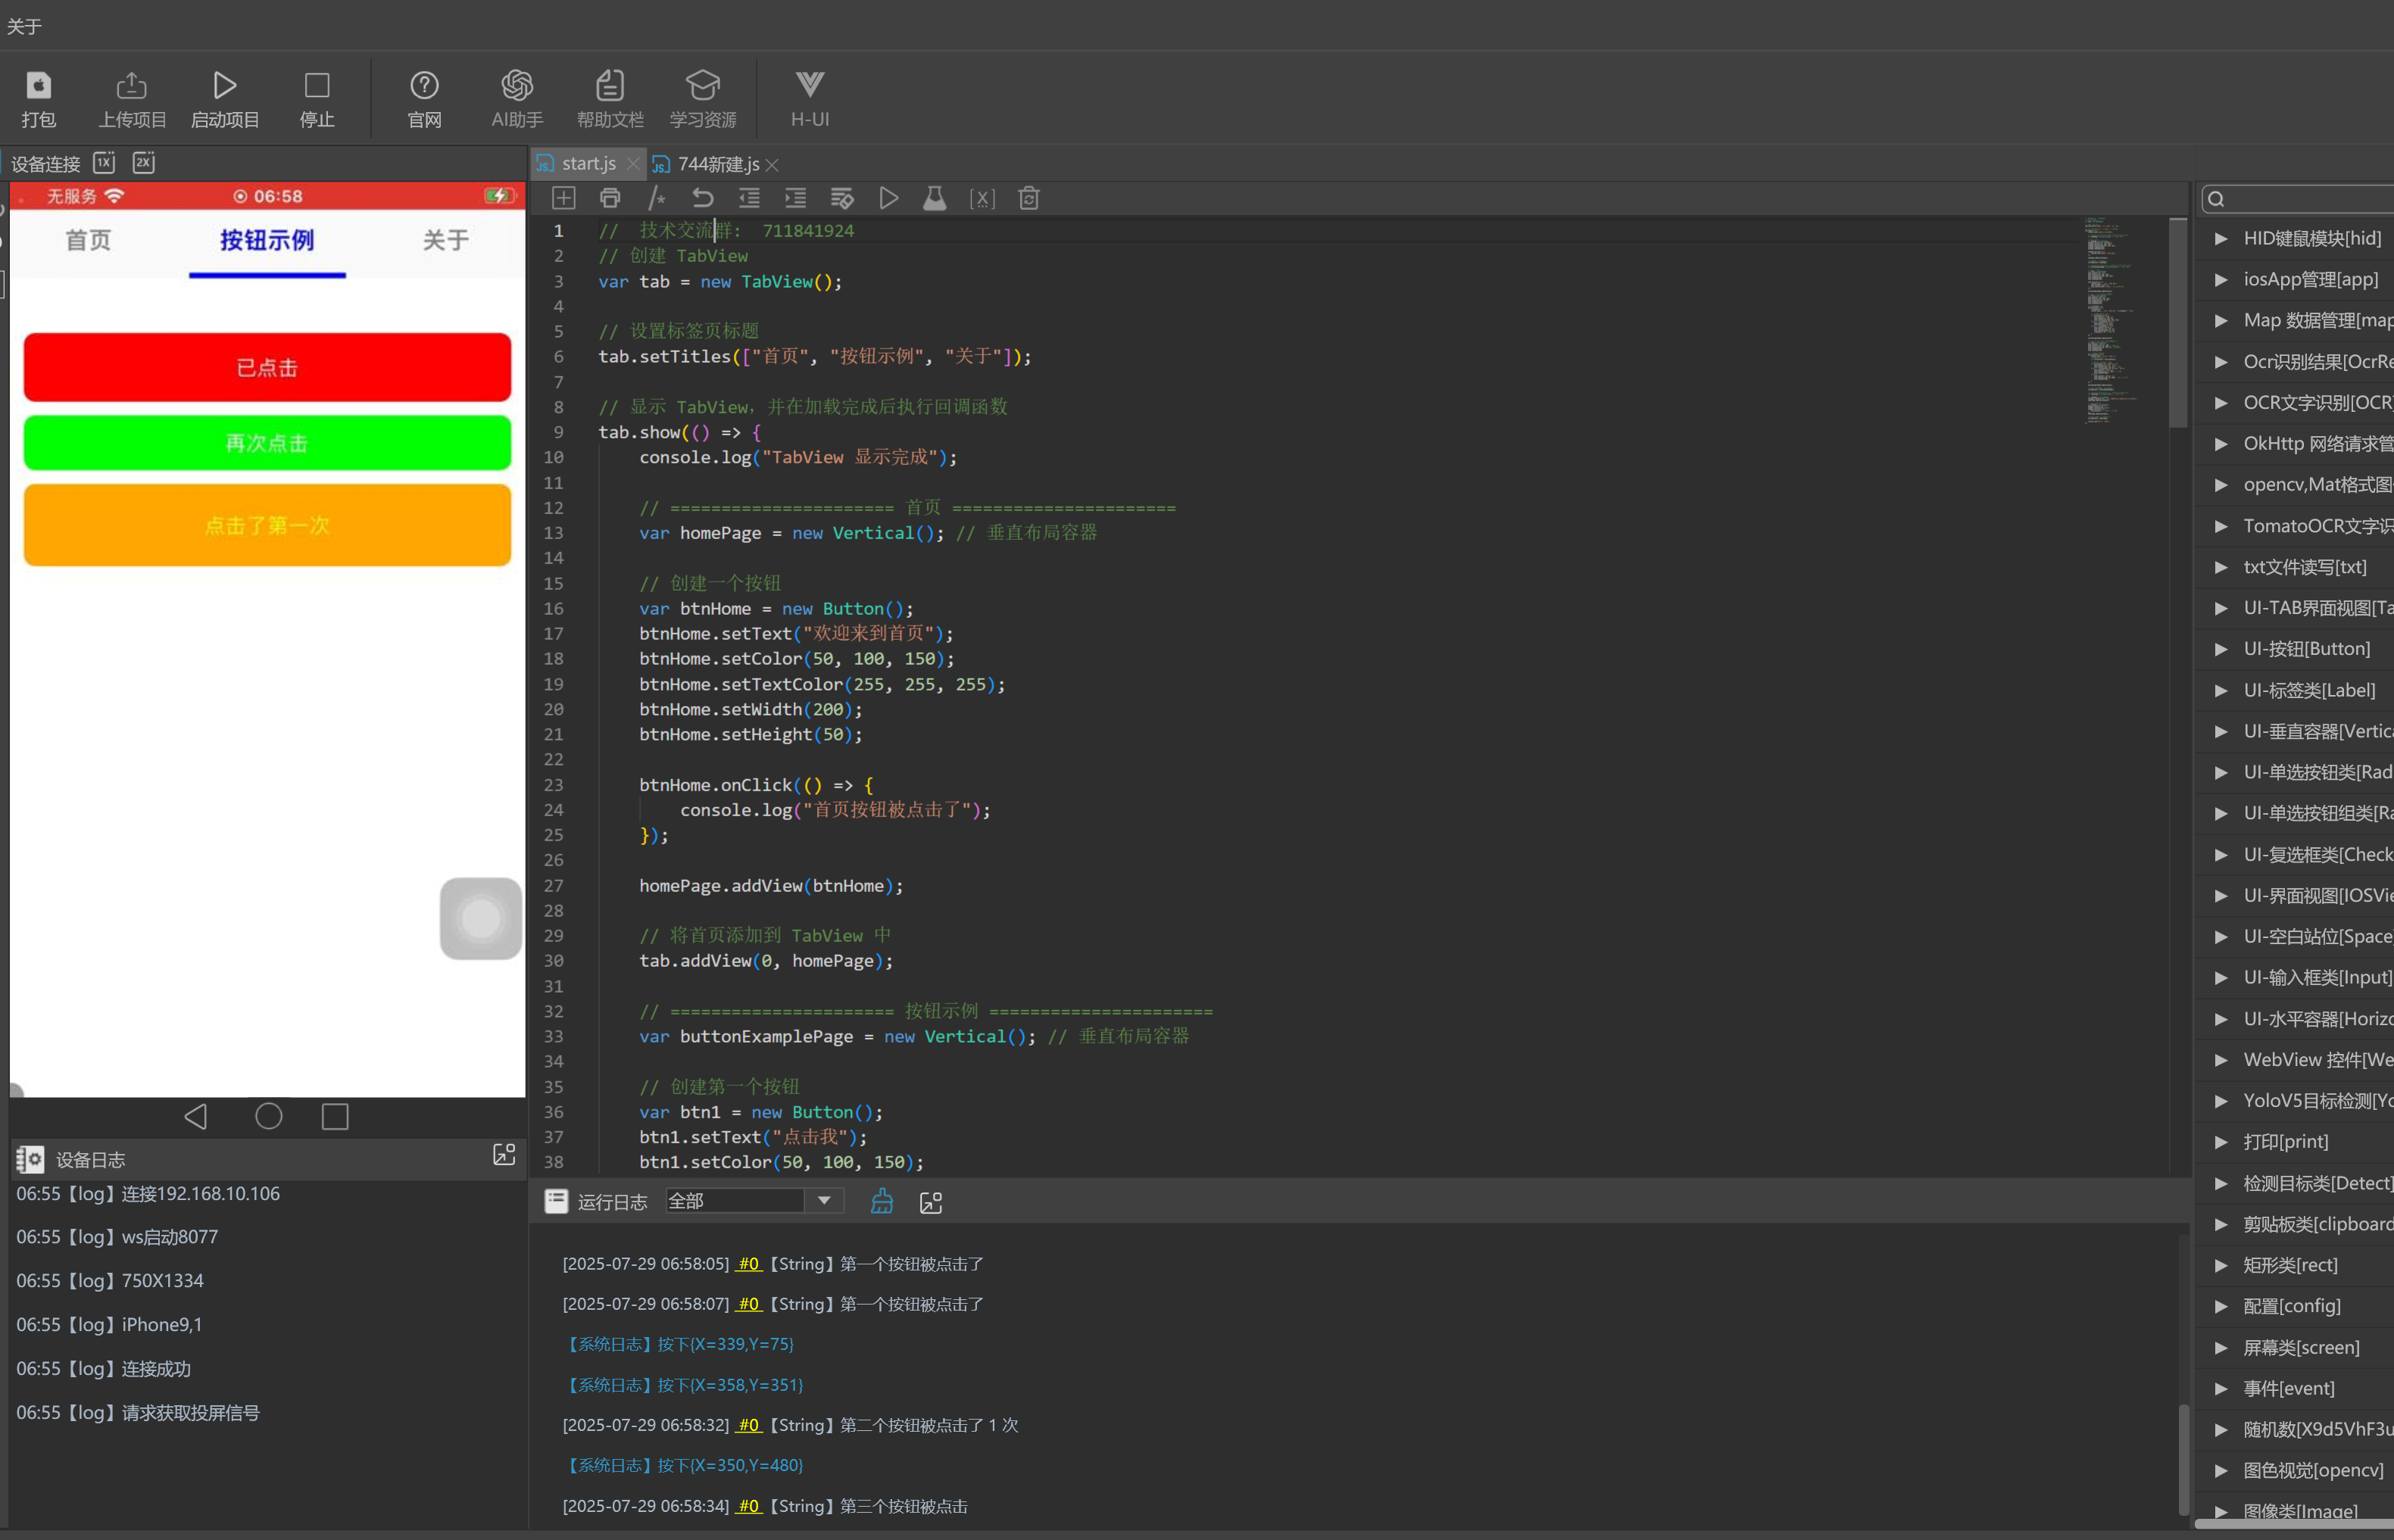Image resolution: width=2394 pixels, height=1540 pixels.
Task: Pop out the run log panel
Action: [x=931, y=1202]
